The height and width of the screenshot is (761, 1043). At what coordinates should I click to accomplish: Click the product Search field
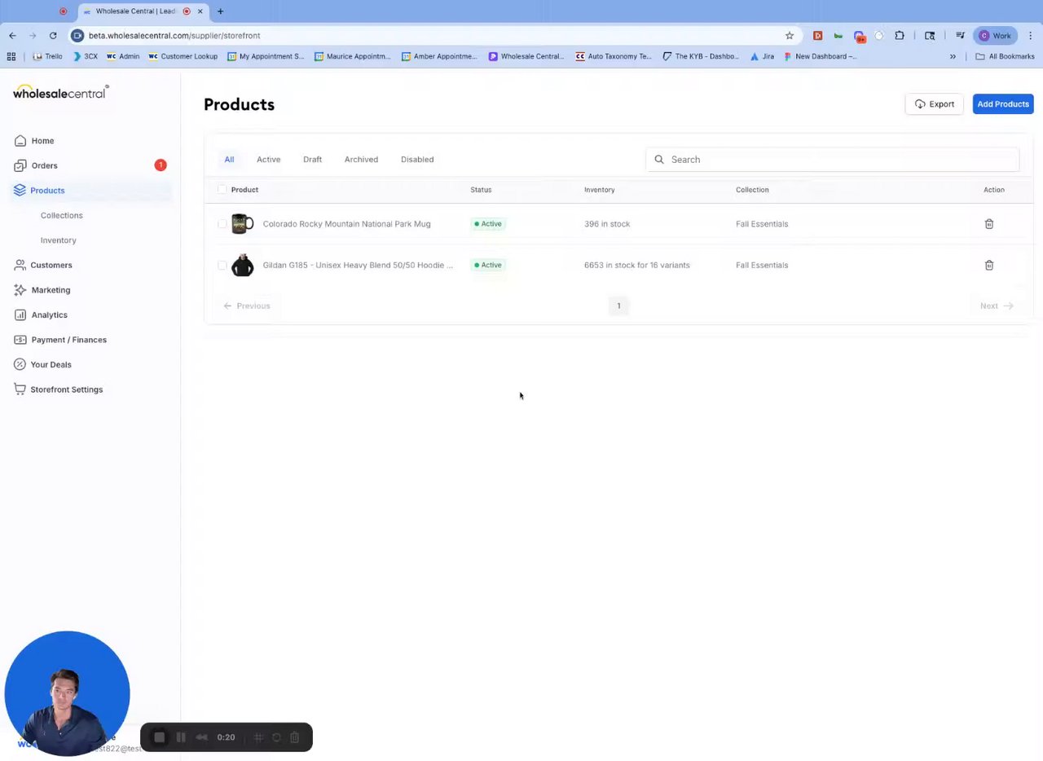tap(833, 159)
